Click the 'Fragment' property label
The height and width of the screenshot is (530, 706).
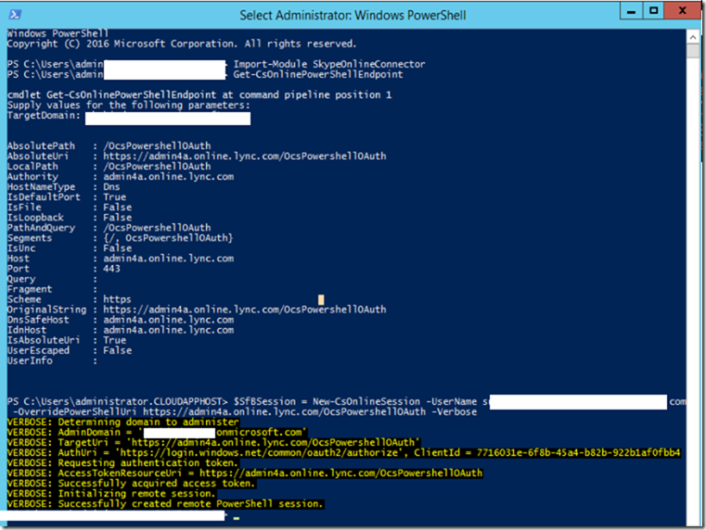[x=30, y=289]
